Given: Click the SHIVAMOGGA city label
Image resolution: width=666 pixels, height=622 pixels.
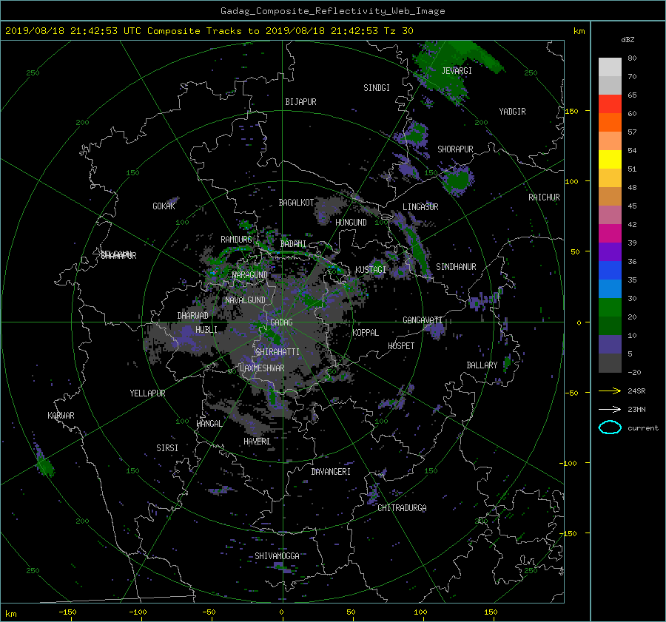Looking at the screenshot, I should coord(277,556).
